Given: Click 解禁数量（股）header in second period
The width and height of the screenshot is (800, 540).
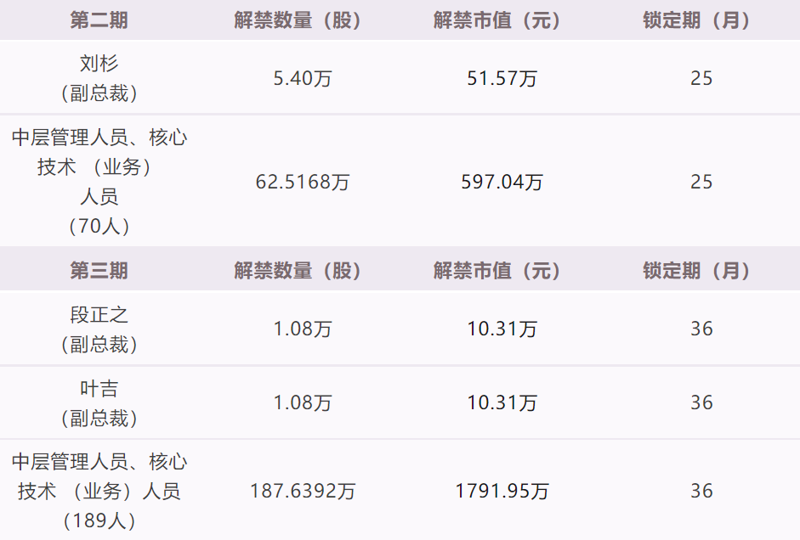Looking at the screenshot, I should (298, 20).
